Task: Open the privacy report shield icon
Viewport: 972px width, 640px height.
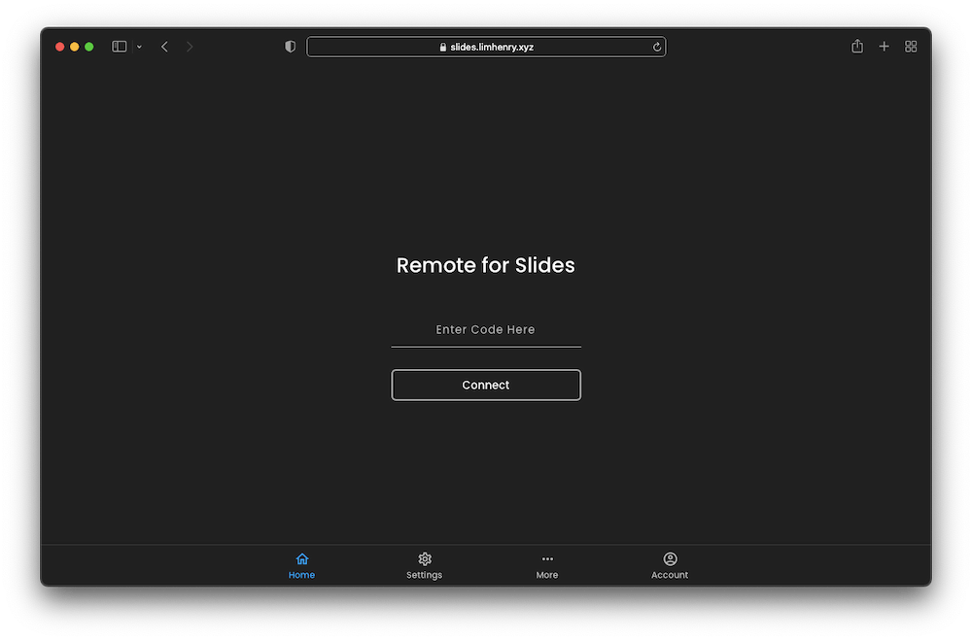Action: 290,47
